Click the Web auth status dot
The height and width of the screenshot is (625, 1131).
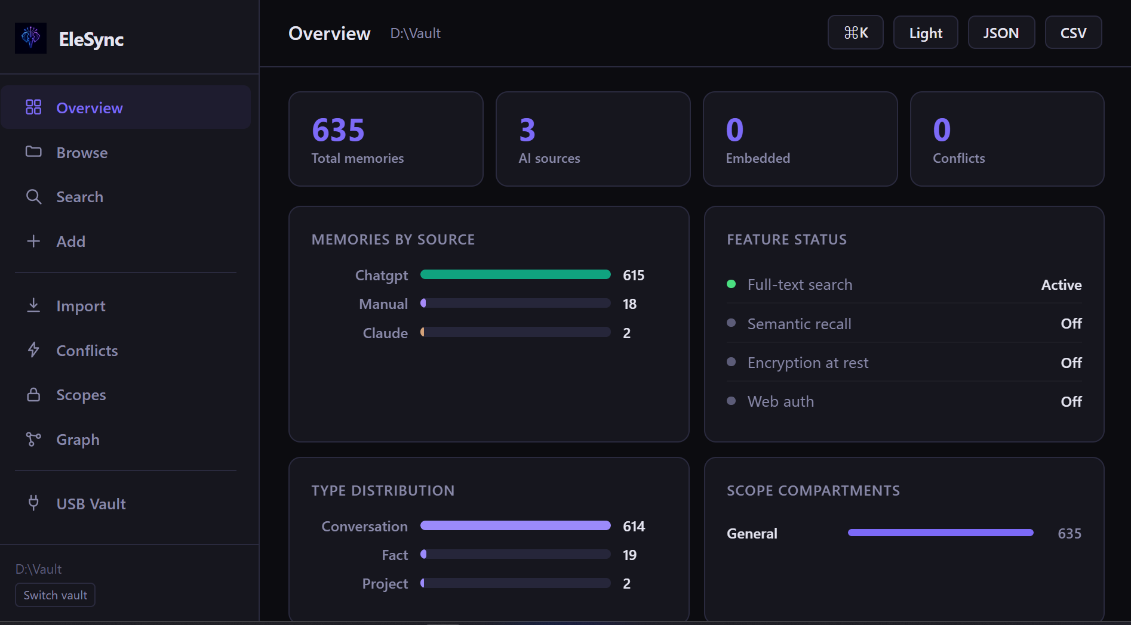pyautogui.click(x=731, y=401)
